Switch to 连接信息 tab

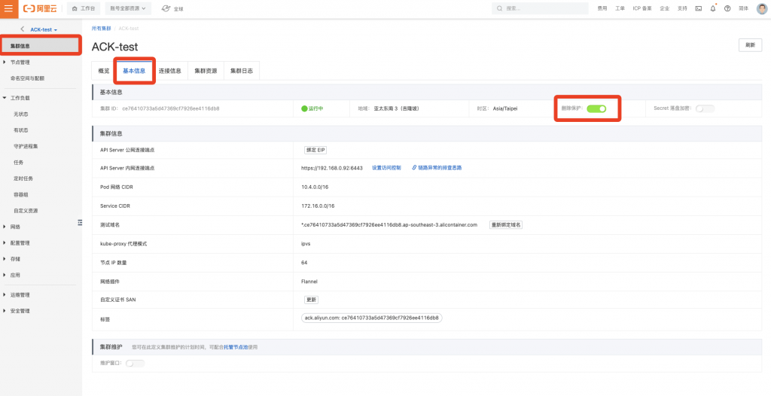click(170, 71)
